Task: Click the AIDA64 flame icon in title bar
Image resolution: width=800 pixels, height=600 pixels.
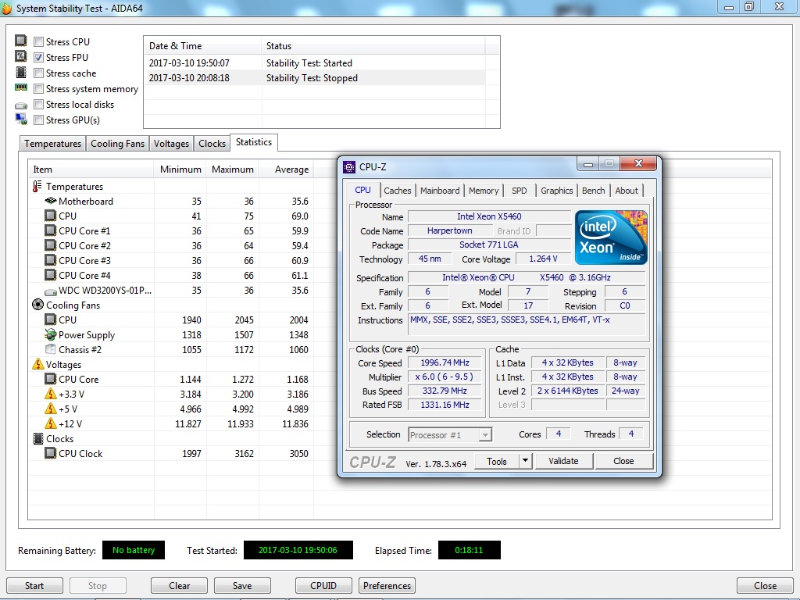Action: pyautogui.click(x=7, y=8)
